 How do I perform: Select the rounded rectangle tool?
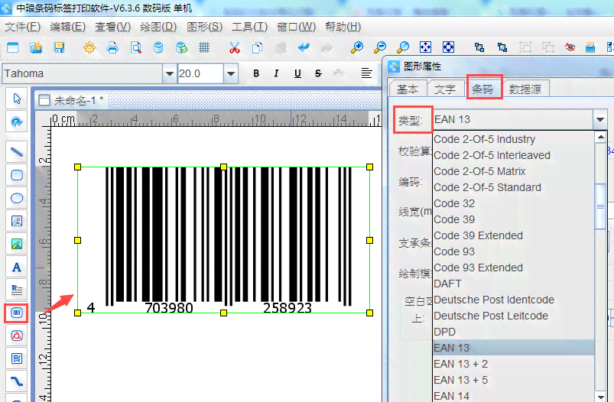[17, 175]
